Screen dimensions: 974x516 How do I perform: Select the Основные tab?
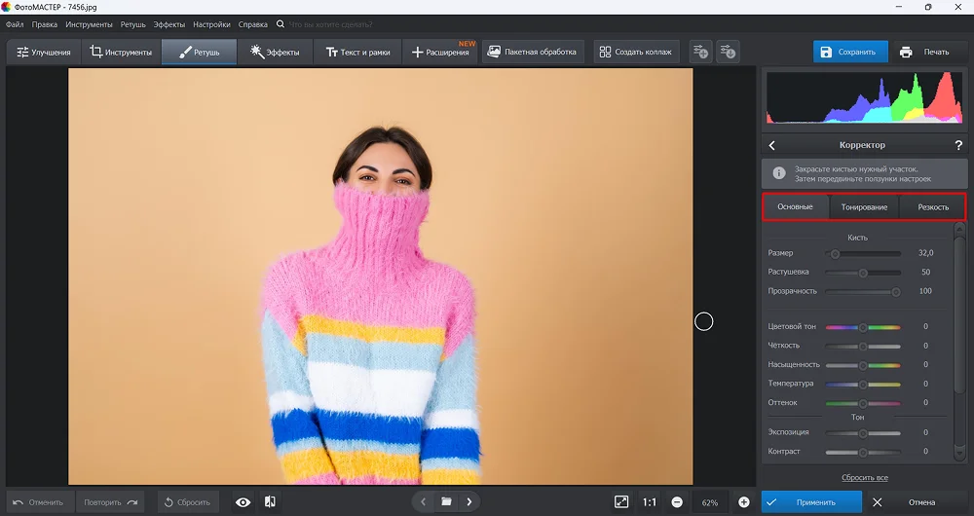tap(795, 206)
